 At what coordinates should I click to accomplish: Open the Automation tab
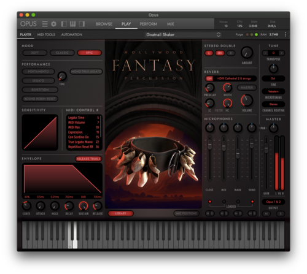click(72, 34)
